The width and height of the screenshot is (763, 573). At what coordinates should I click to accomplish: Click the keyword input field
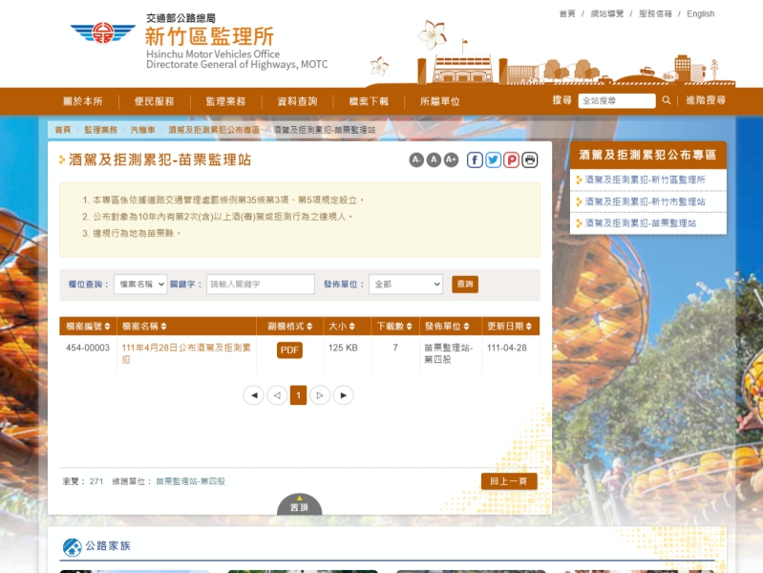(261, 285)
